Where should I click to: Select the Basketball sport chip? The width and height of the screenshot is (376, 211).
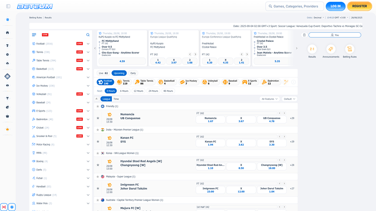168,82
